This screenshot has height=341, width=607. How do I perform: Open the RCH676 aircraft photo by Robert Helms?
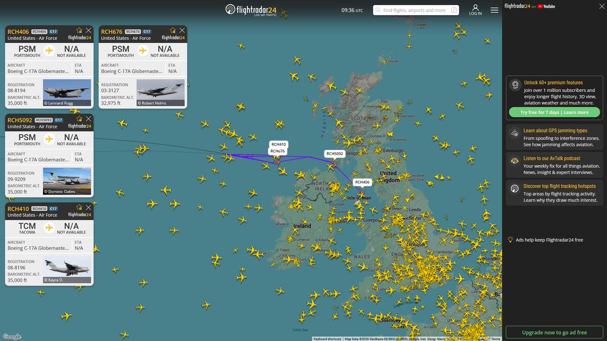160,93
